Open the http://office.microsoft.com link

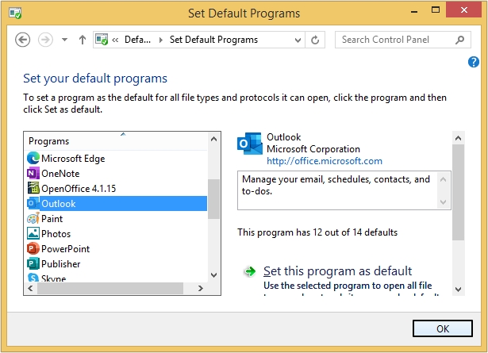pos(325,161)
